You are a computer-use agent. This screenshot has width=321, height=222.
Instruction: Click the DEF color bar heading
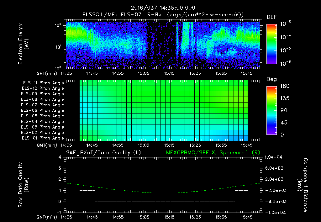pos(271,17)
